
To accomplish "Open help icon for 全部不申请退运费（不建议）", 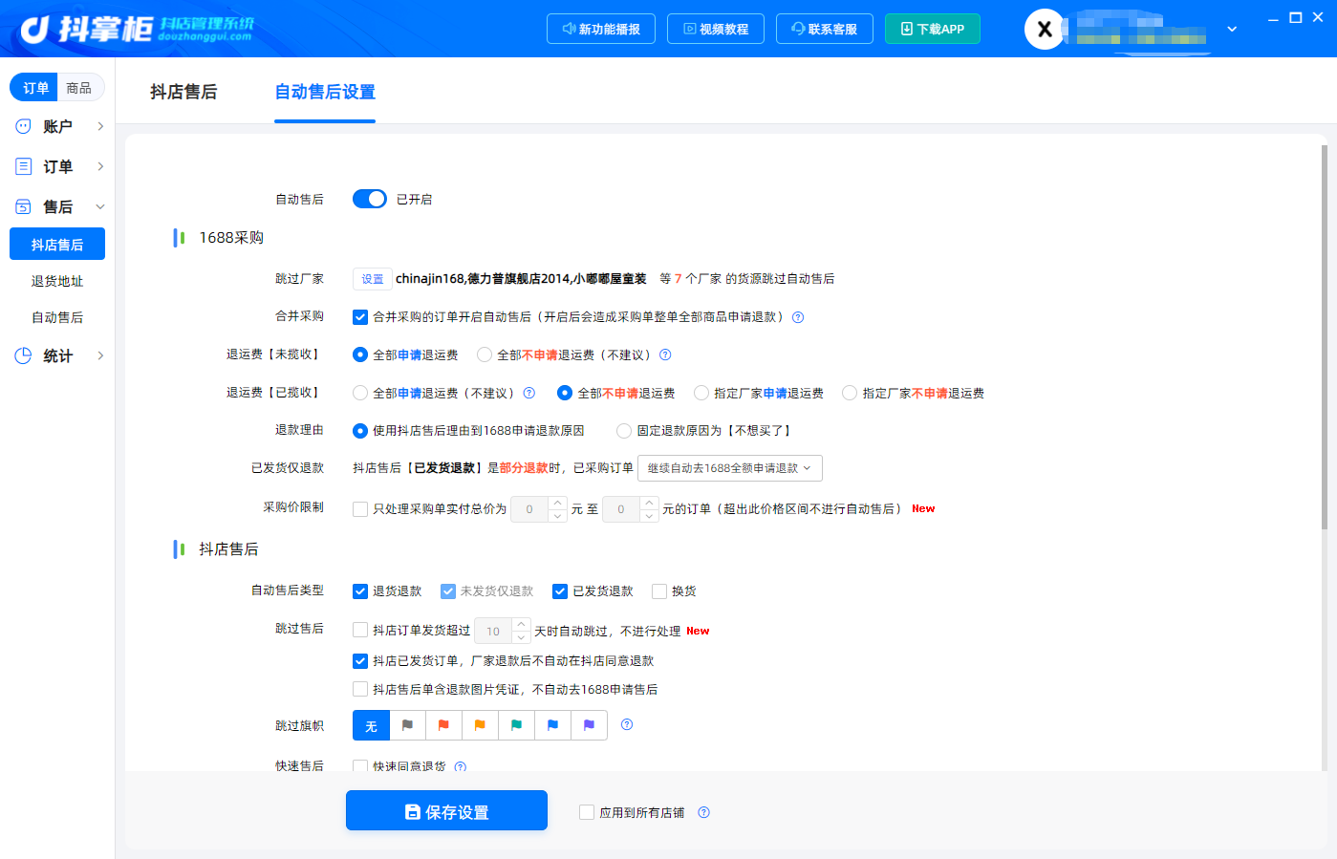I will tap(665, 354).
